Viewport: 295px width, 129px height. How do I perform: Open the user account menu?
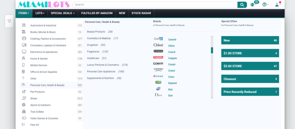[x=278, y=5]
